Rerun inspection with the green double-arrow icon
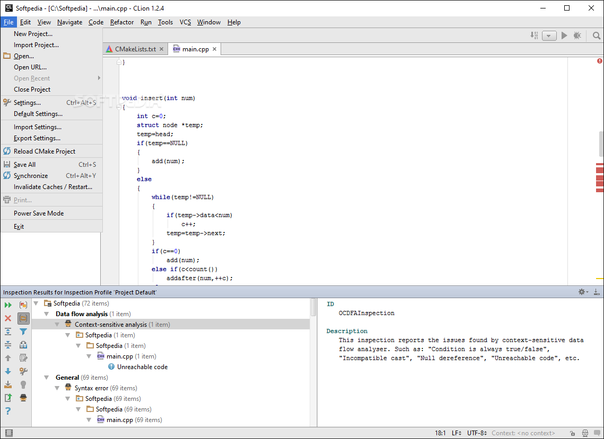The height and width of the screenshot is (439, 604). tap(8, 305)
